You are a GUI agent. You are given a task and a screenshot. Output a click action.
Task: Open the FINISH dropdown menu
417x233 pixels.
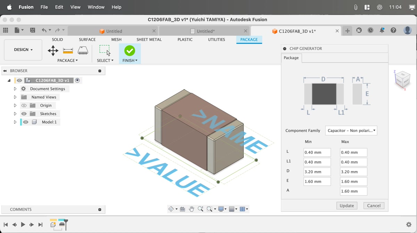point(130,60)
